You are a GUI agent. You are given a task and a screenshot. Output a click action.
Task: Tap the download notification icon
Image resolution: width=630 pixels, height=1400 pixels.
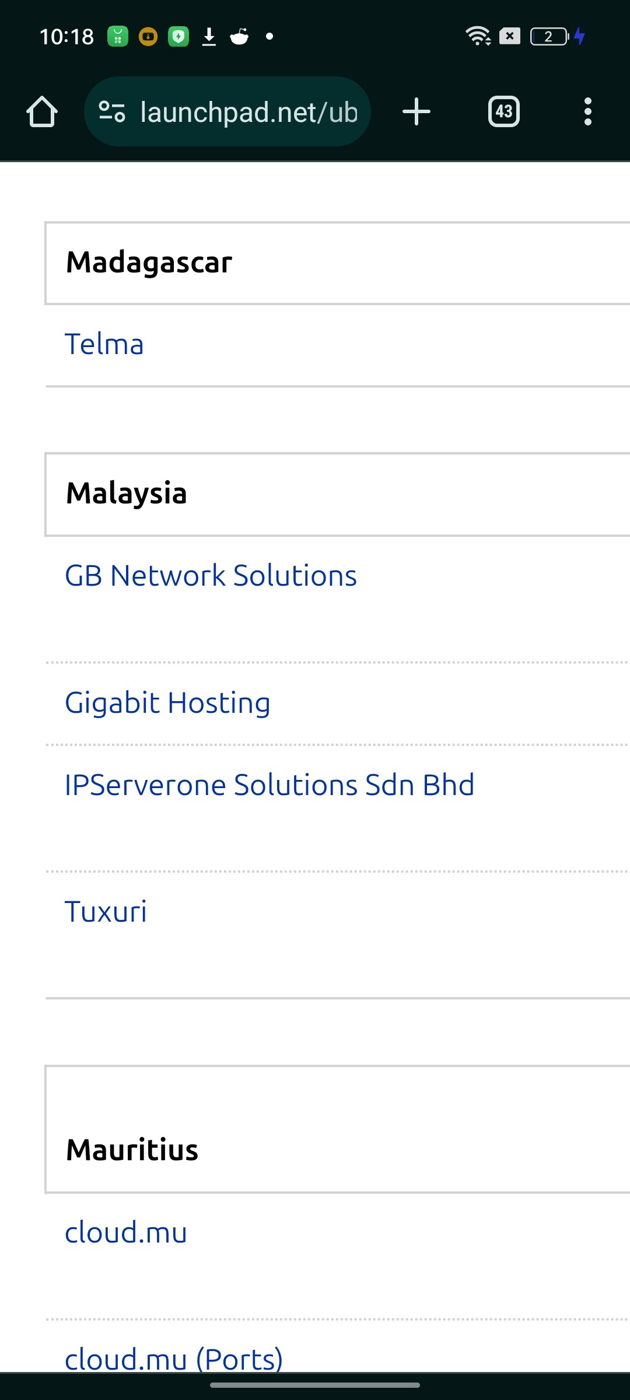pos(209,37)
